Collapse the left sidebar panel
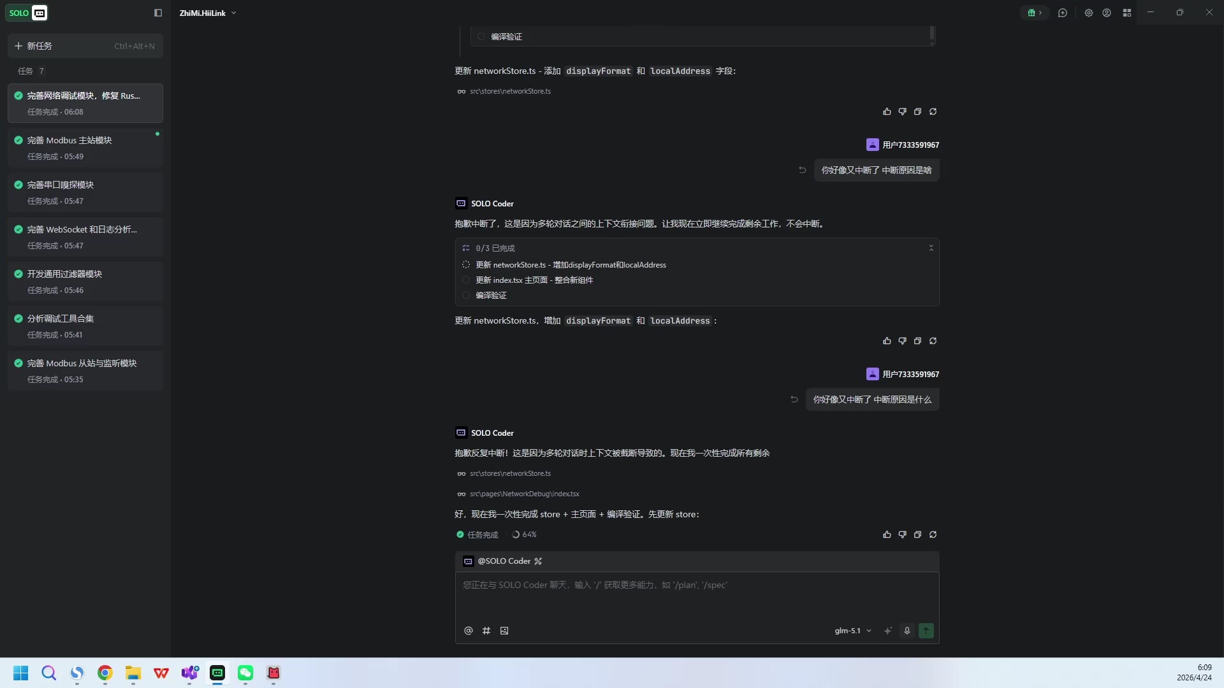This screenshot has height=688, width=1224. (158, 13)
